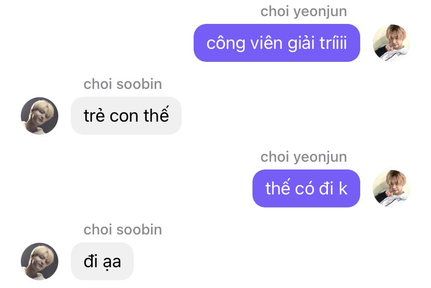Click "choi soobin" label above "trẻ con thế"
Image resolution: width=431 pixels, height=288 pixels.
123,84
